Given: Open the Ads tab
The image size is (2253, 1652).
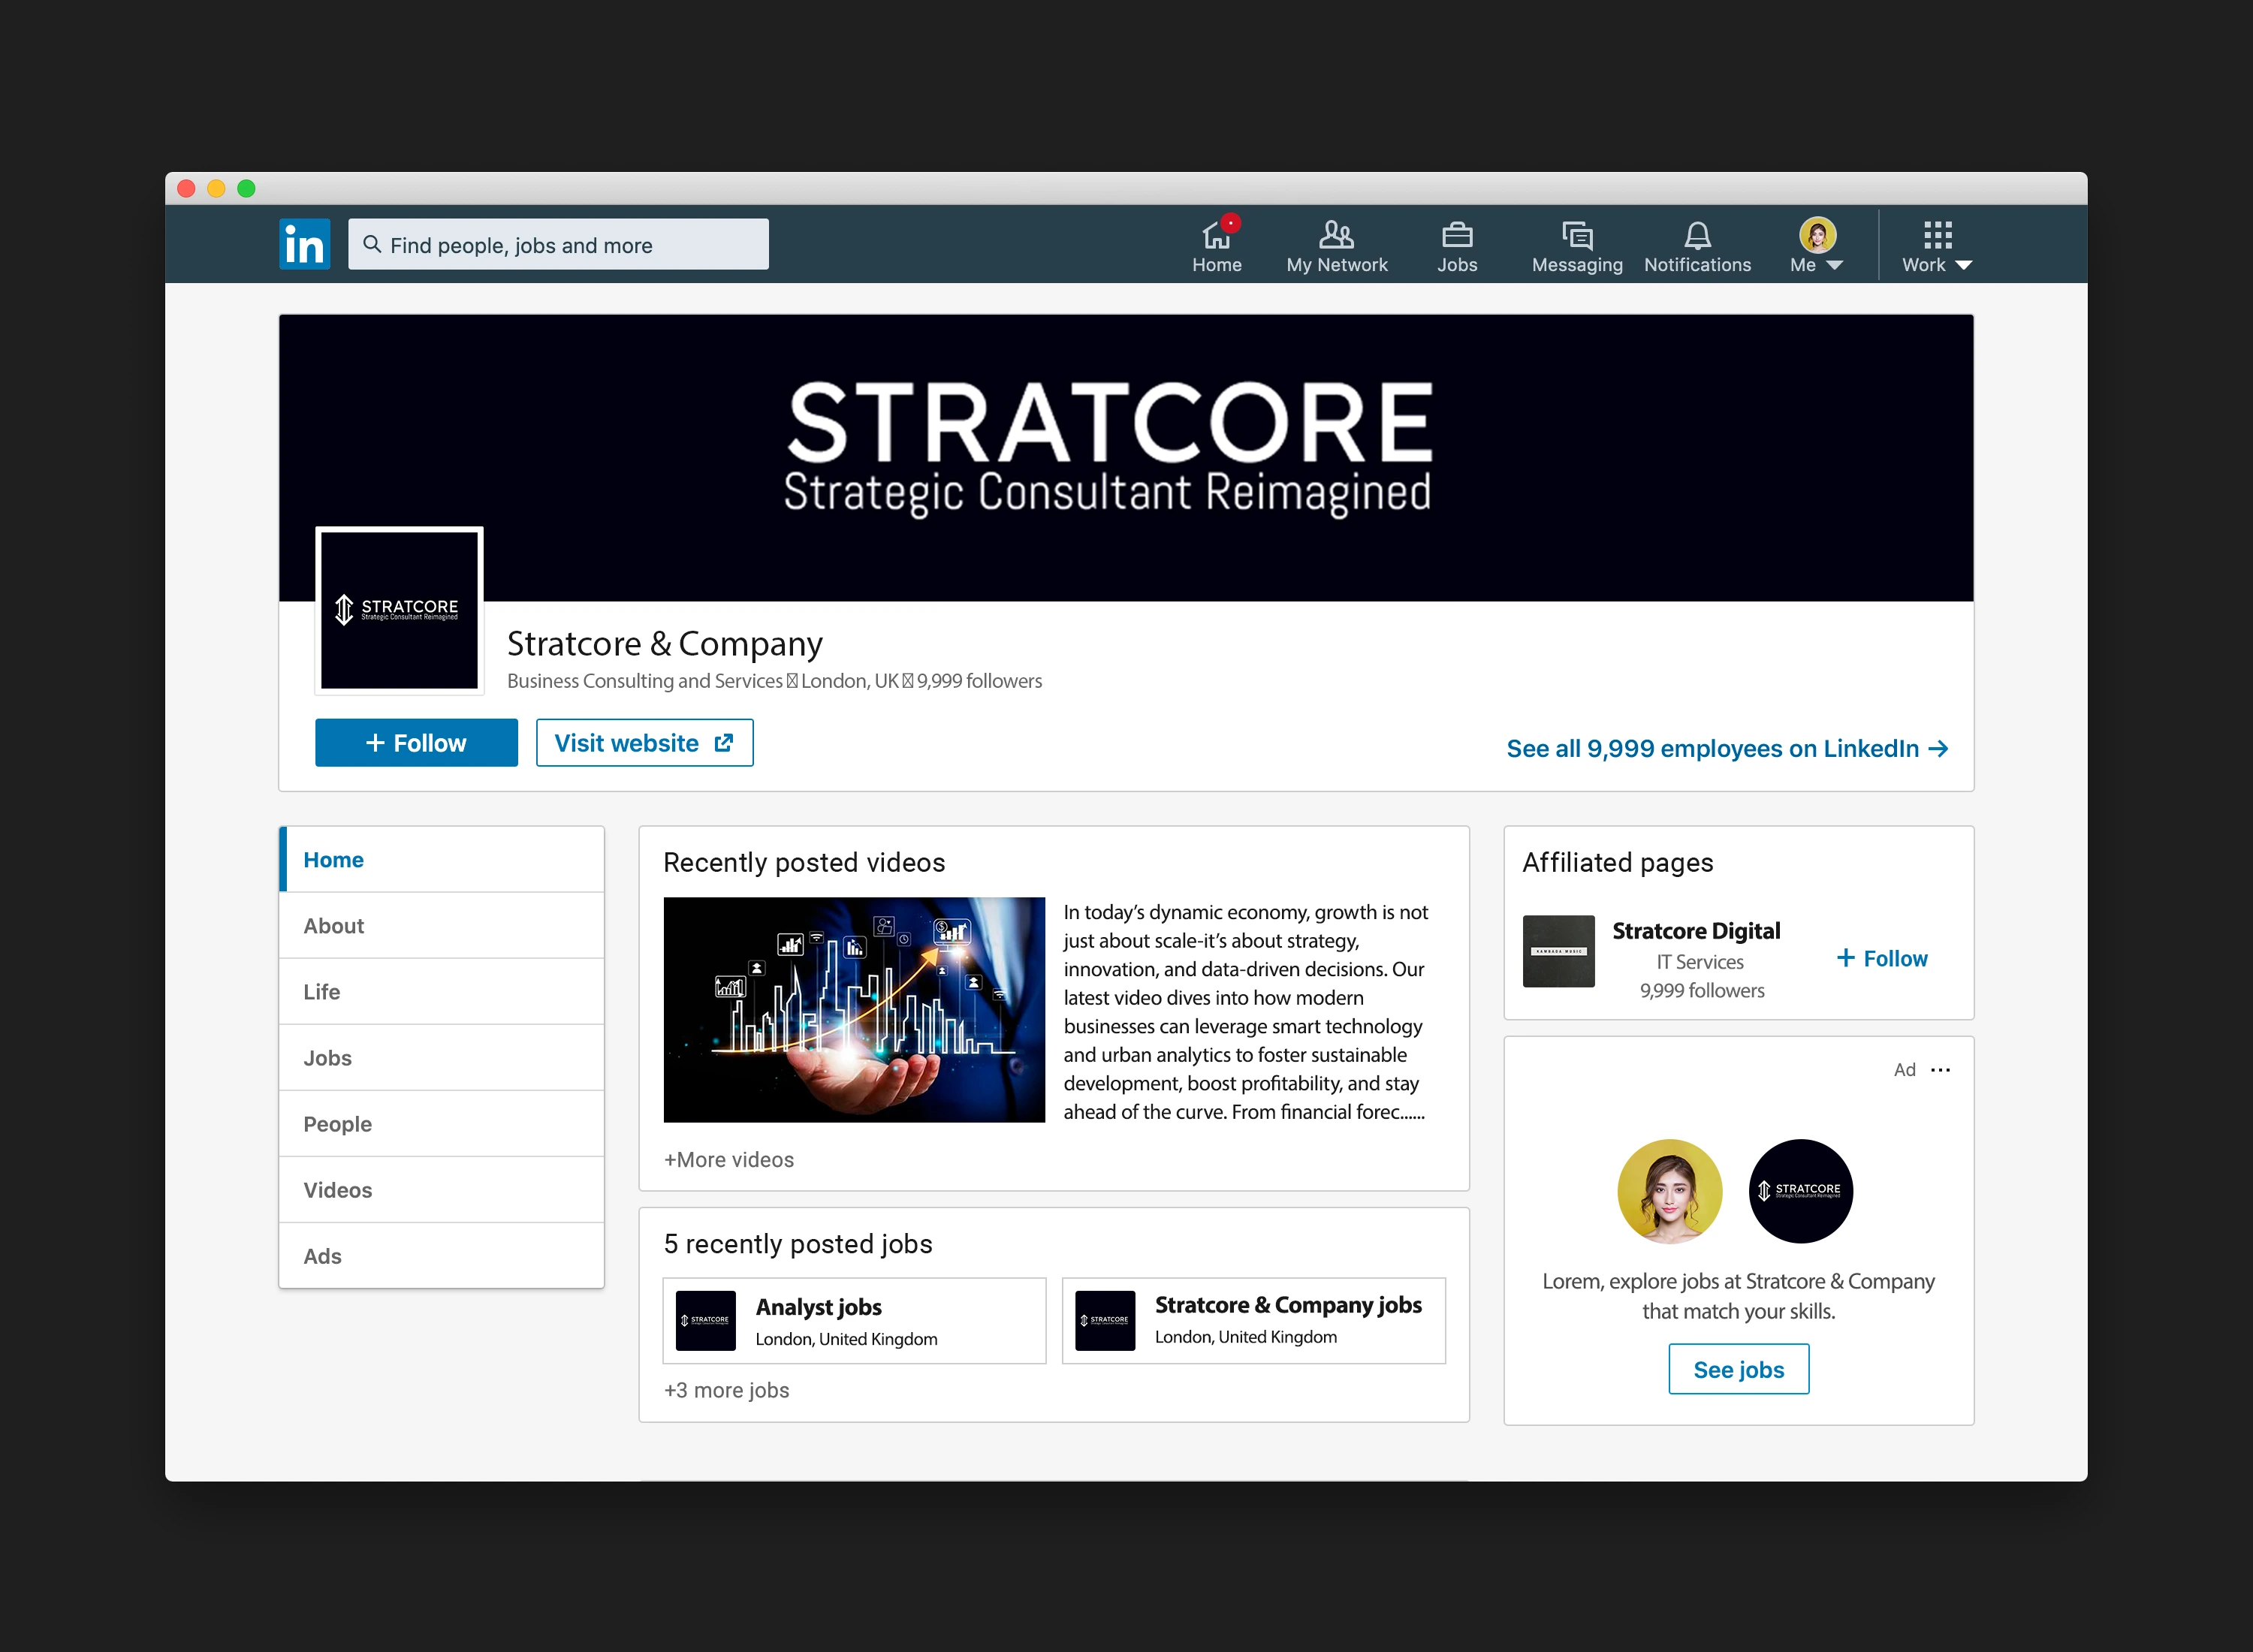Looking at the screenshot, I should [441, 1256].
